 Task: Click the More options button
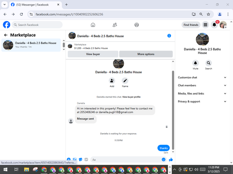146,54
